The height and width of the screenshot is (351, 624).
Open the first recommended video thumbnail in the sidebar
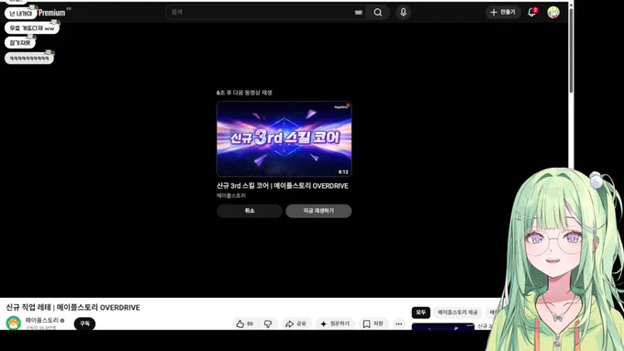click(x=443, y=326)
